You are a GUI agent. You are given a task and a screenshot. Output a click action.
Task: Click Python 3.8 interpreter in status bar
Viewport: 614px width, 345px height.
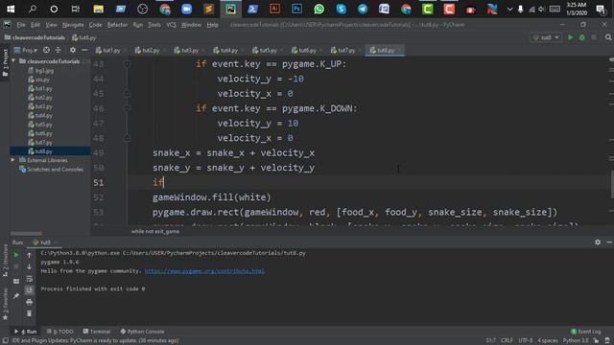[x=576, y=341]
